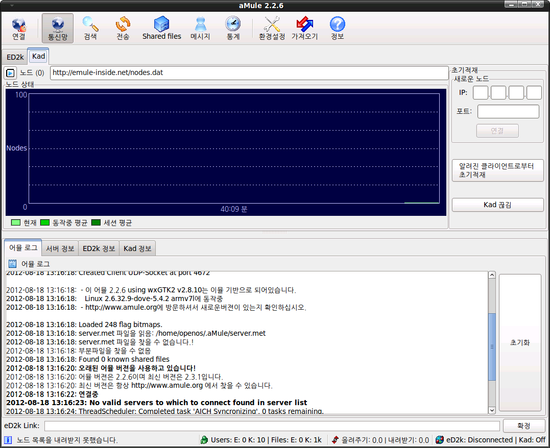Click the '연결중' log line
This screenshot has width=550, height=448.
52,394
